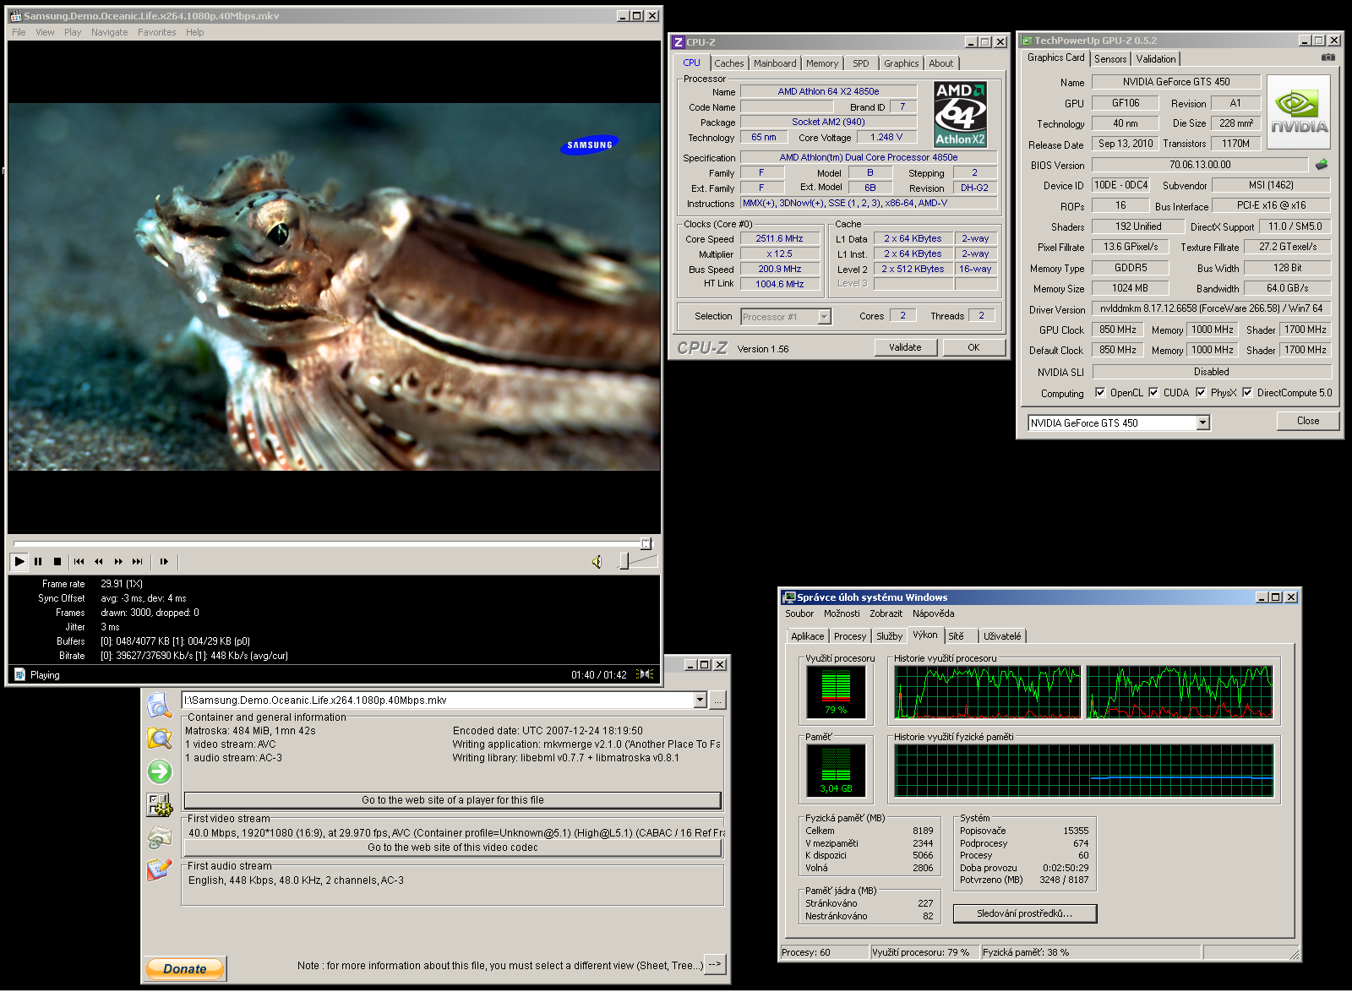Click the NVIDIA logo in GPU-Z
The image size is (1352, 992).
point(1299,112)
